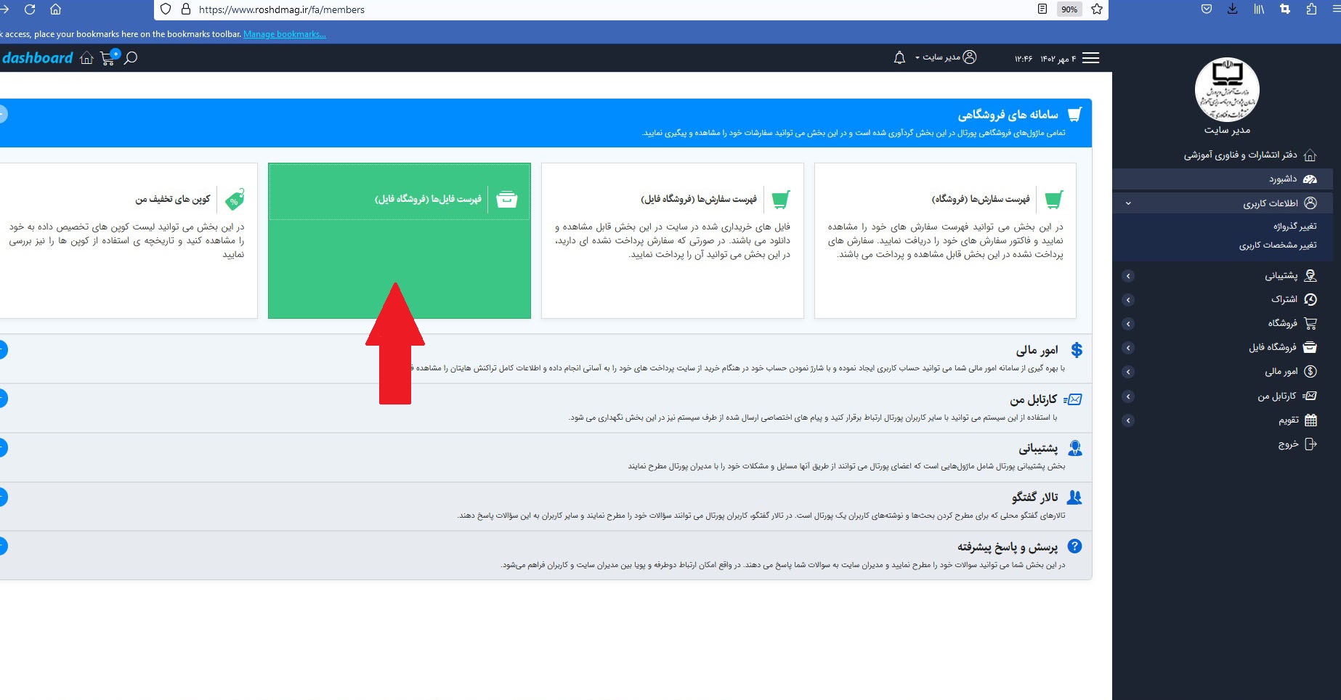Open the green فهرست فایل‌ها card
The width and height of the screenshot is (1341, 700).
[x=399, y=240]
